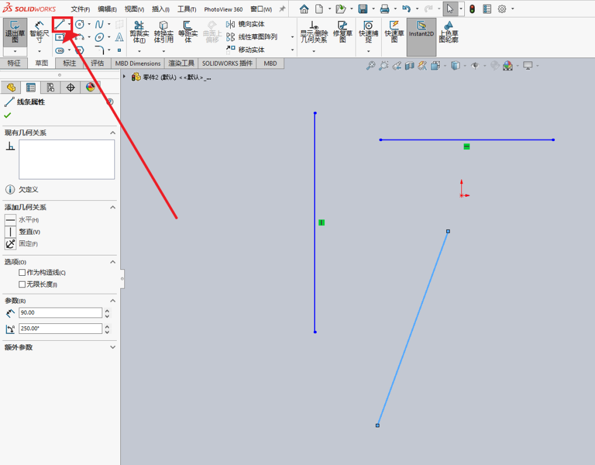Open the Insert (插入) menu
Screen dimensions: 595x465
pyautogui.click(x=160, y=9)
